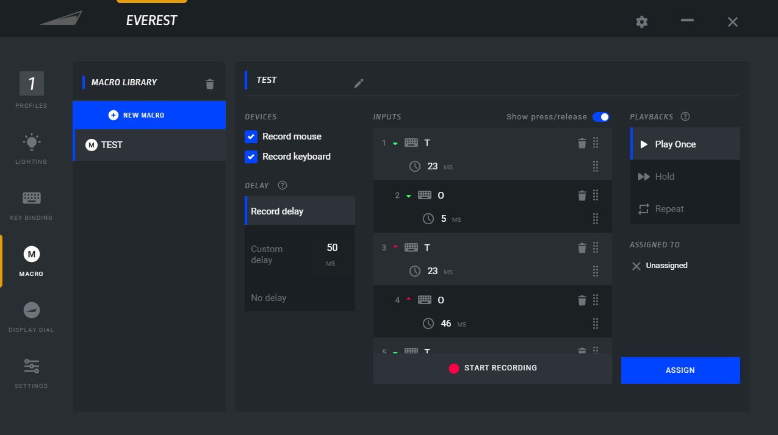Toggle the Show press/release switch
This screenshot has width=778, height=435.
click(600, 117)
